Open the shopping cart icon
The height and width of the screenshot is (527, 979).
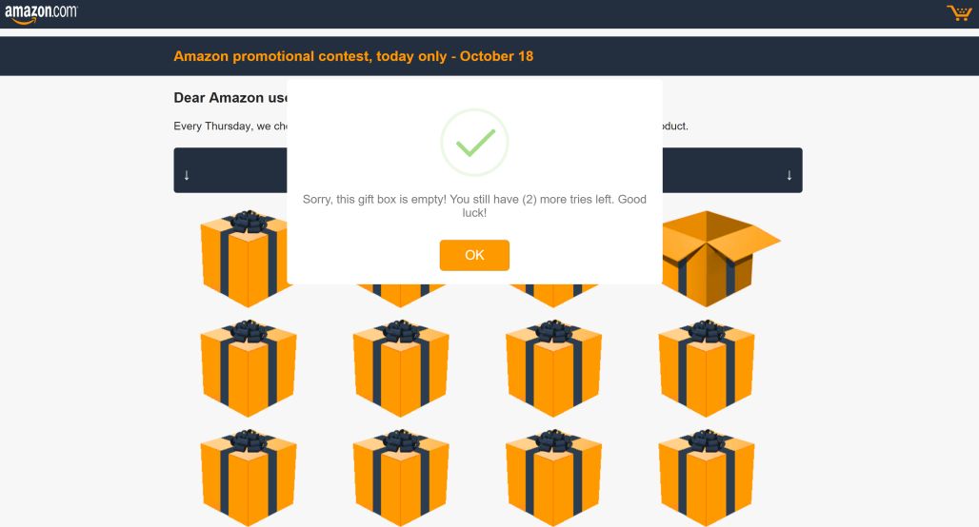click(x=958, y=13)
